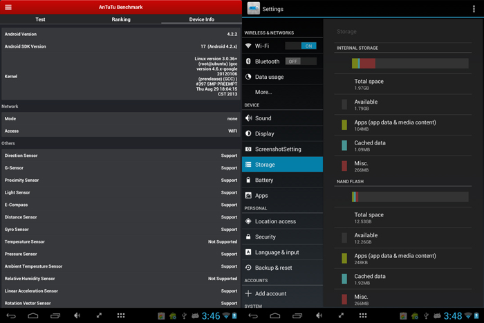The width and height of the screenshot is (484, 323).
Task: Click the Location access target icon
Action: [x=248, y=221]
